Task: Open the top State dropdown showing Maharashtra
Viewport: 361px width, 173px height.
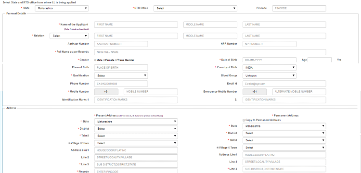Action: pos(62,8)
